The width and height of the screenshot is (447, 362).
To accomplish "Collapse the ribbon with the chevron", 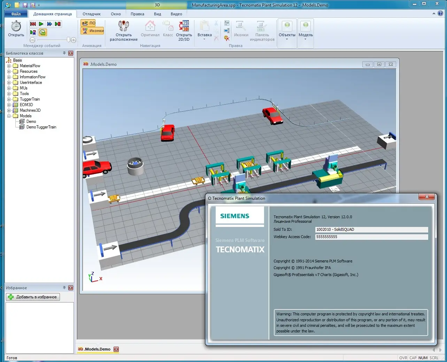I will [434, 14].
